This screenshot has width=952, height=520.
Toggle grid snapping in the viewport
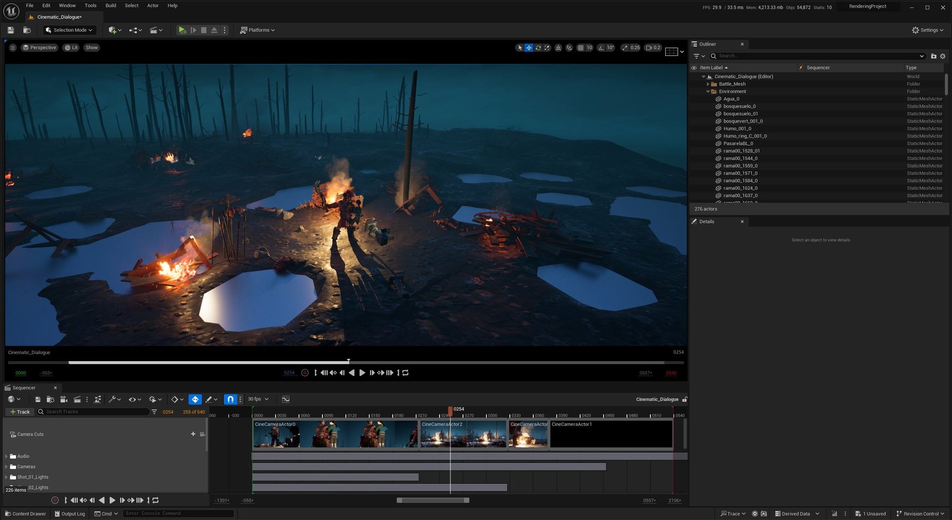pos(580,48)
